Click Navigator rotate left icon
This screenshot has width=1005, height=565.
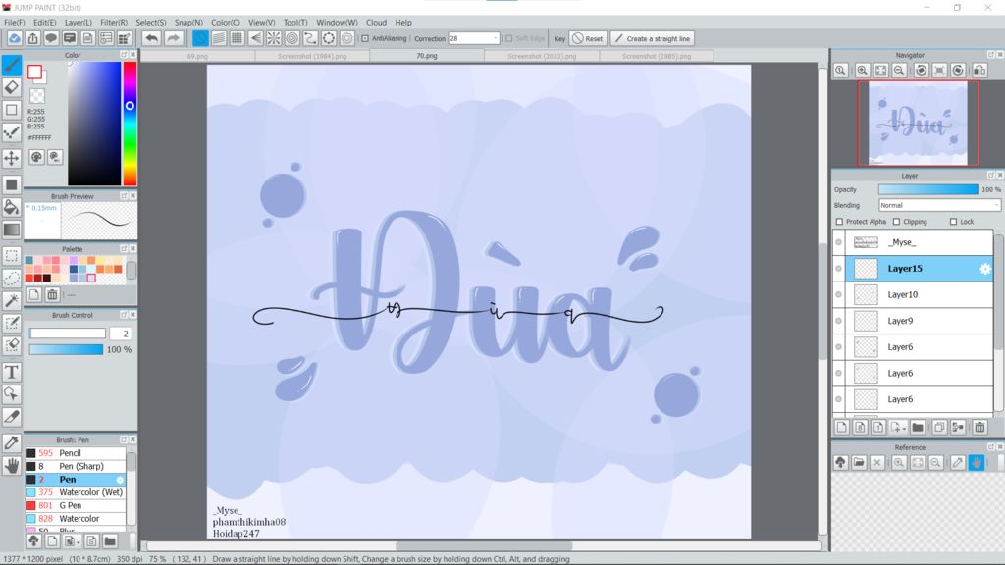[x=921, y=70]
